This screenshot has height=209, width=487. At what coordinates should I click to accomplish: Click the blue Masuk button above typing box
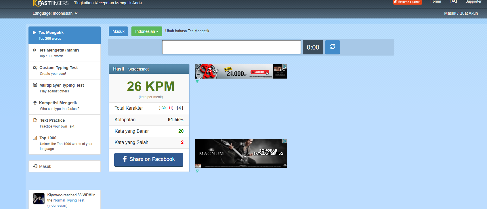point(118,31)
